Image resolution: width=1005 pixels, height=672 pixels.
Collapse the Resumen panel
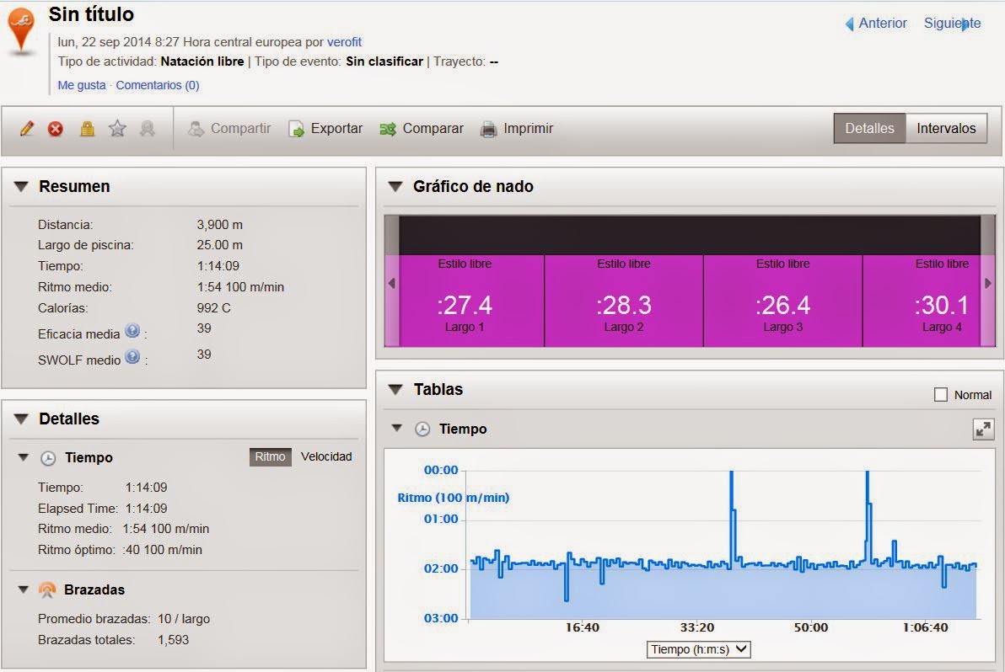pyautogui.click(x=21, y=187)
